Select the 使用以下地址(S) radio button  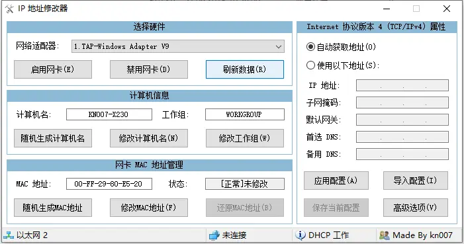pos(310,65)
